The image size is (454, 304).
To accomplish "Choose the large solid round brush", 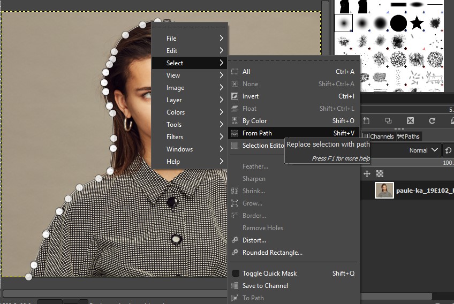I will pos(398,23).
